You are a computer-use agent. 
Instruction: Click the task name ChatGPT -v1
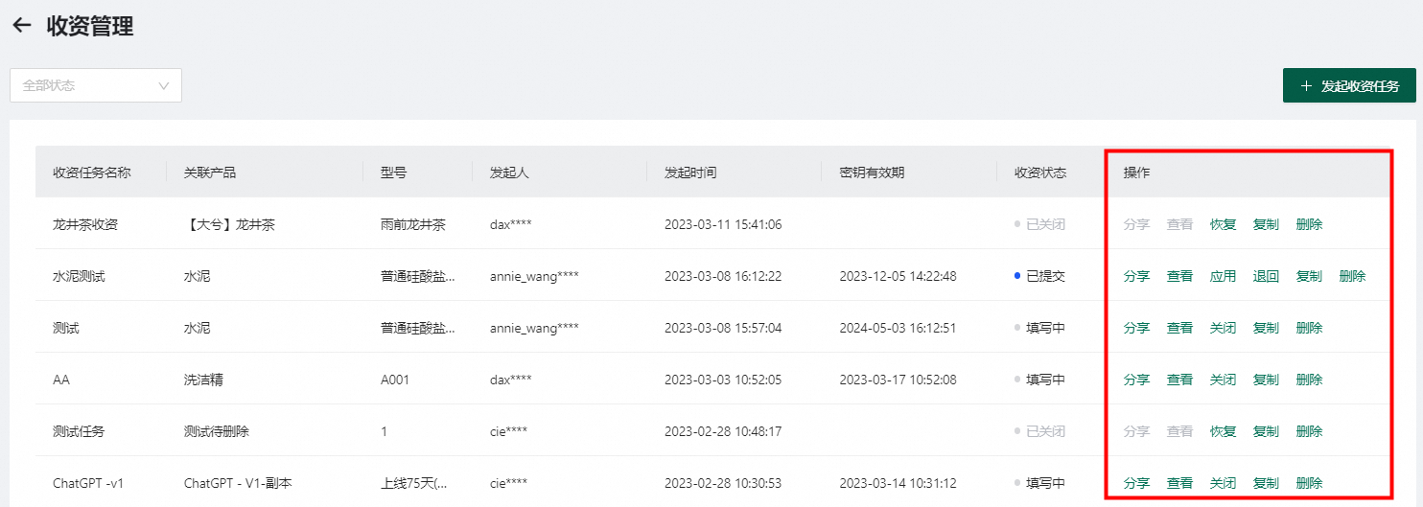(88, 483)
